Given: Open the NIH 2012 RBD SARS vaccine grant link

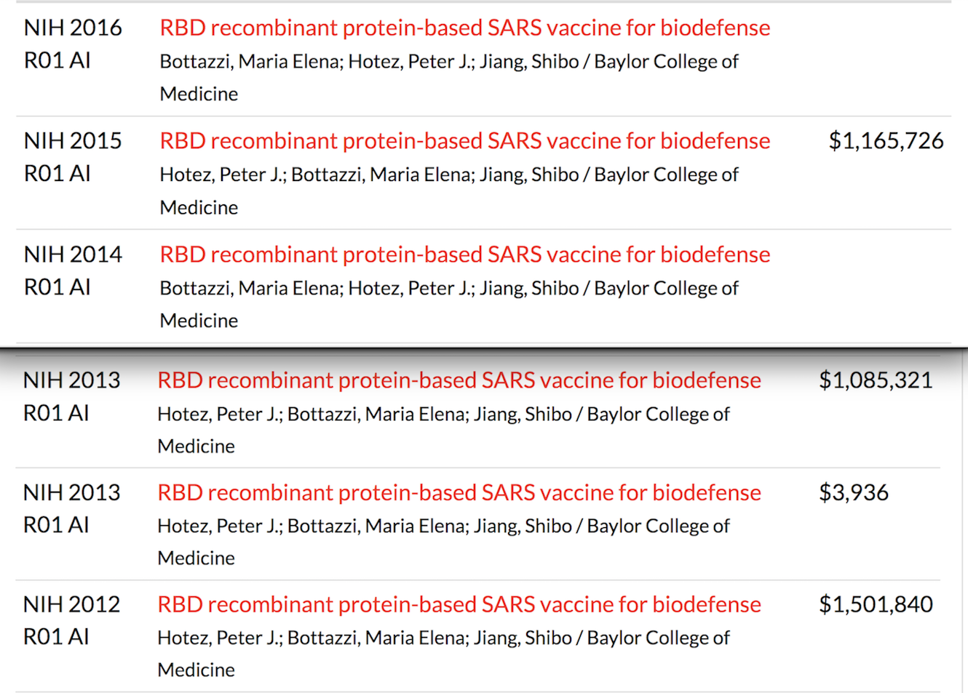Looking at the screenshot, I should pyautogui.click(x=459, y=605).
